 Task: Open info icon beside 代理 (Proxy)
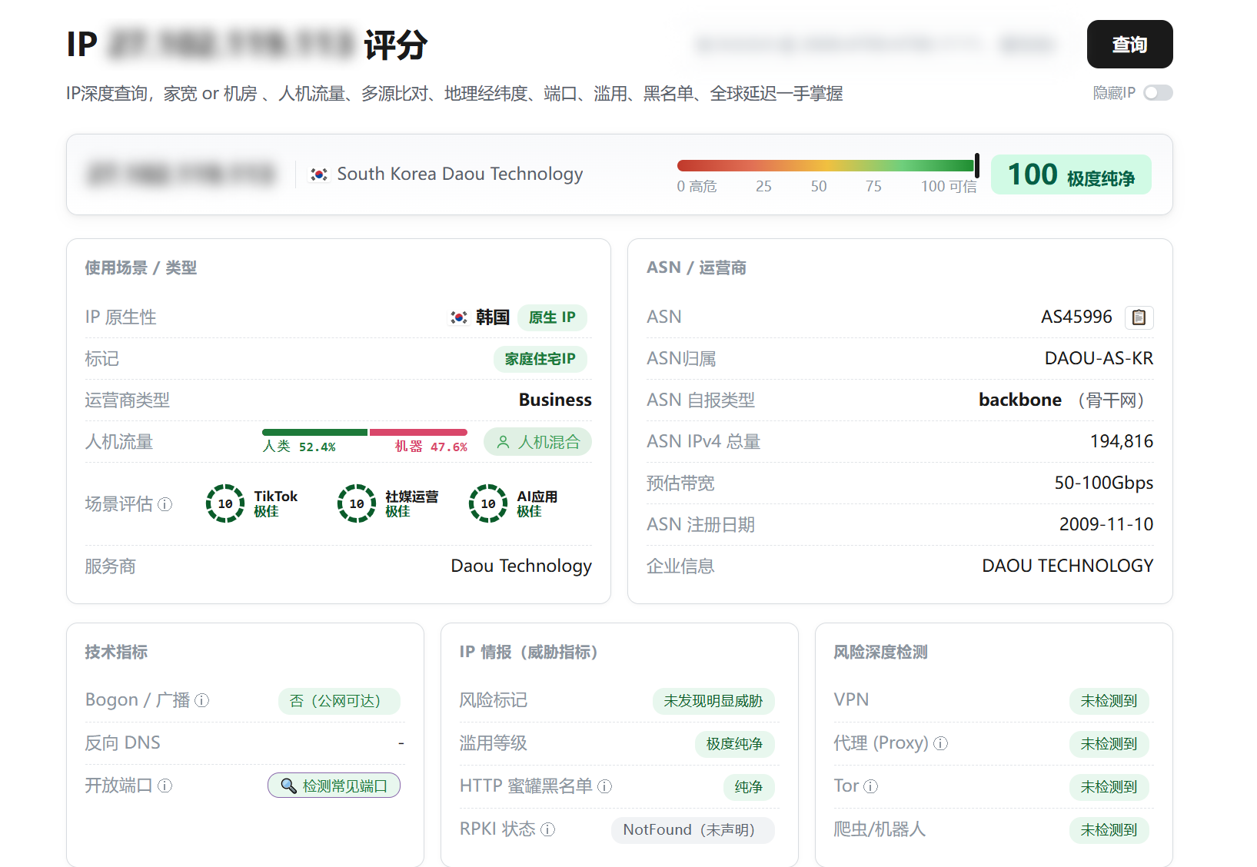point(941,743)
